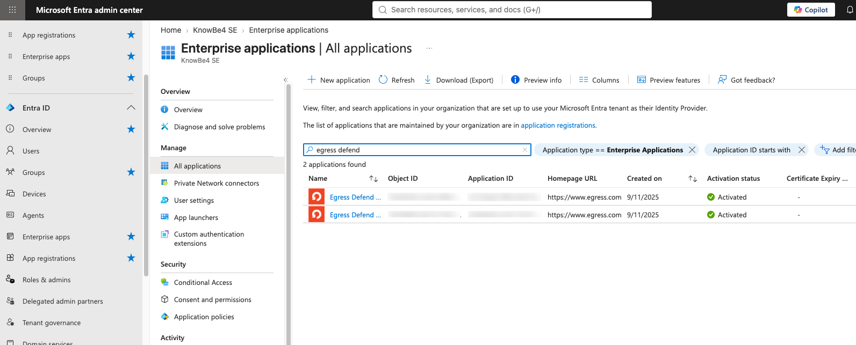Image resolution: width=856 pixels, height=345 pixels.
Task: Unfavorite the App registrations star at top
Action: pyautogui.click(x=131, y=35)
